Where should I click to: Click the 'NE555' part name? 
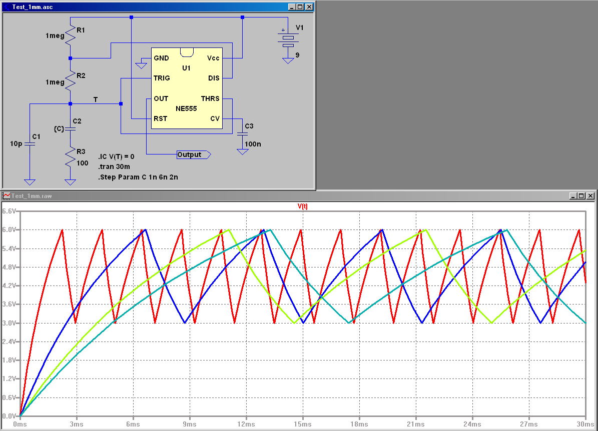tap(187, 108)
